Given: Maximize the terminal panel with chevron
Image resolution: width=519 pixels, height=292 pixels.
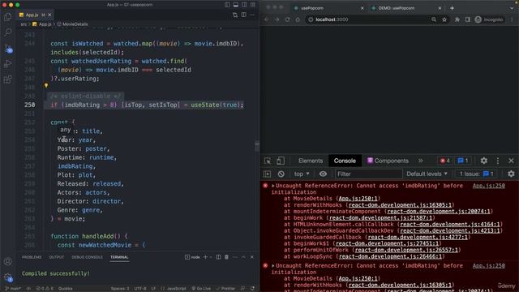Looking at the screenshot, I should pyautogui.click(x=243, y=257).
